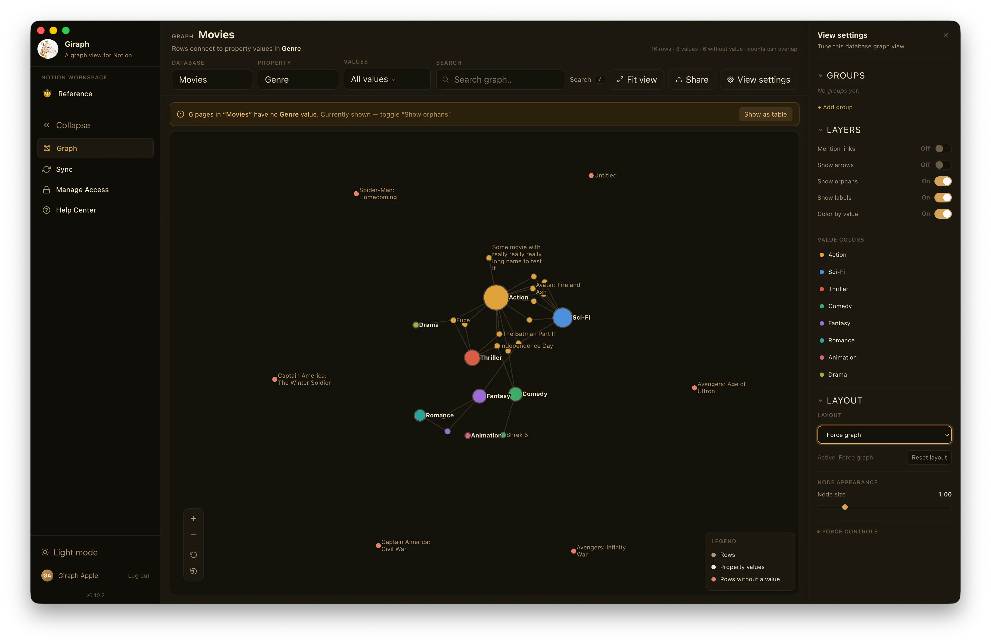Viewport: 991px width, 644px height.
Task: Open Help Center page
Action: [x=95, y=210]
